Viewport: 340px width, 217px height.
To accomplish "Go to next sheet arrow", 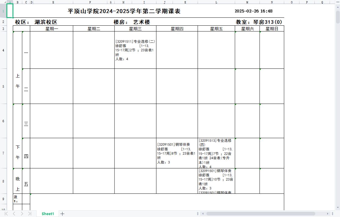I will pos(22,214).
